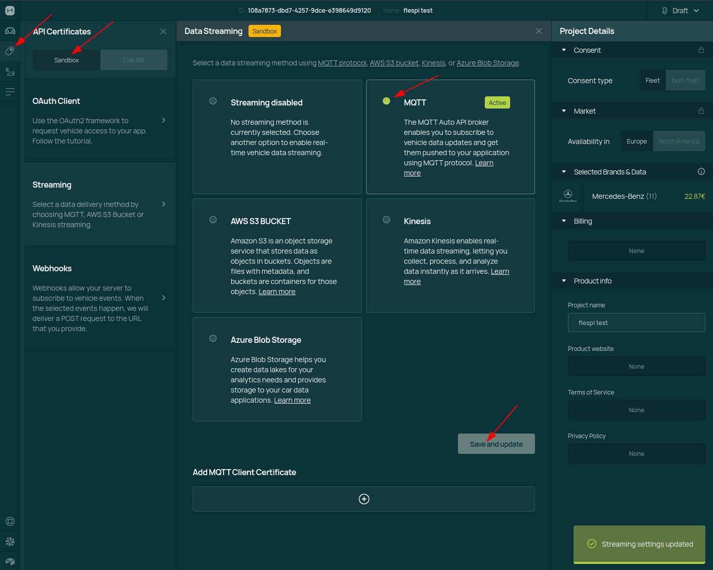Screen dimensions: 713x570
Task: Select the Streaming disabled radio button
Action: tap(213, 101)
